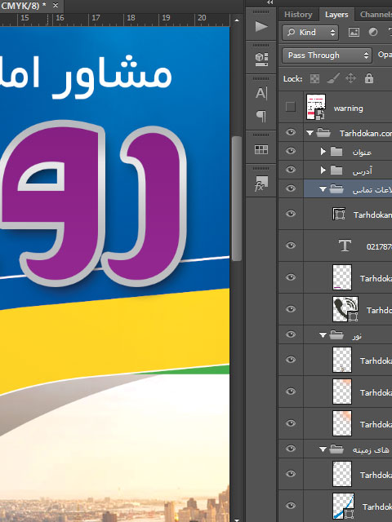Open the 3D panel cube icon

(261, 59)
